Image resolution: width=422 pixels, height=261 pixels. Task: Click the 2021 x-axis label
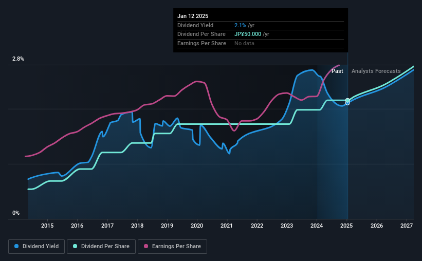(227, 226)
